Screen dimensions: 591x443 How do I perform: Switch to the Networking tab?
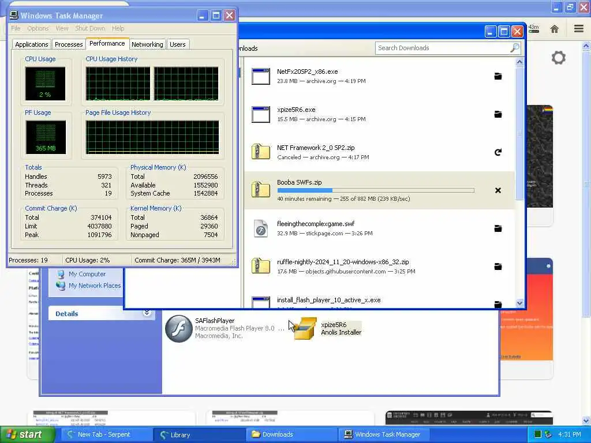(x=147, y=44)
